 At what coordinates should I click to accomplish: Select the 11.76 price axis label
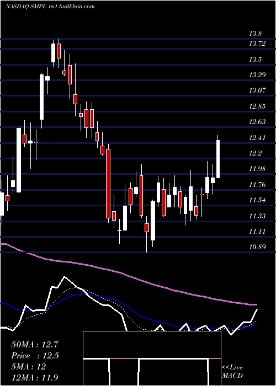pos(258,184)
